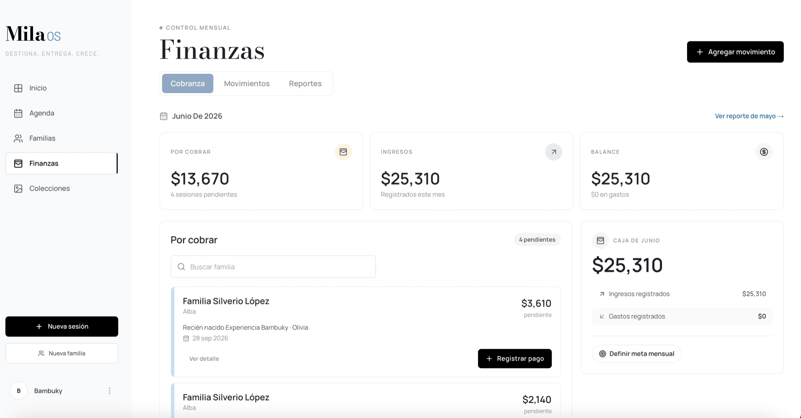
Task: Click the Por Cobrar card wallet icon
Action: (343, 152)
